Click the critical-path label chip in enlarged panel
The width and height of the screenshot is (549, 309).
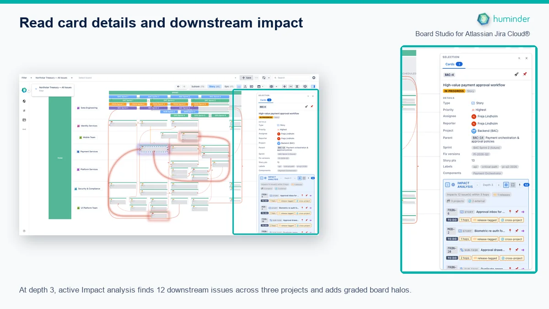[490, 167]
